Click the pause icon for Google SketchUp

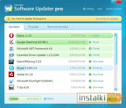click(90, 42)
